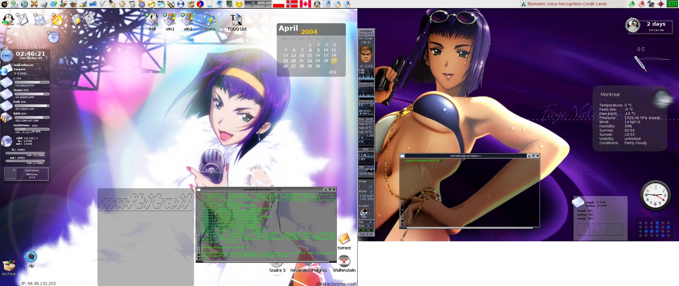
Task: Select the Polish flag keyboard layout
Action: click(x=278, y=4)
